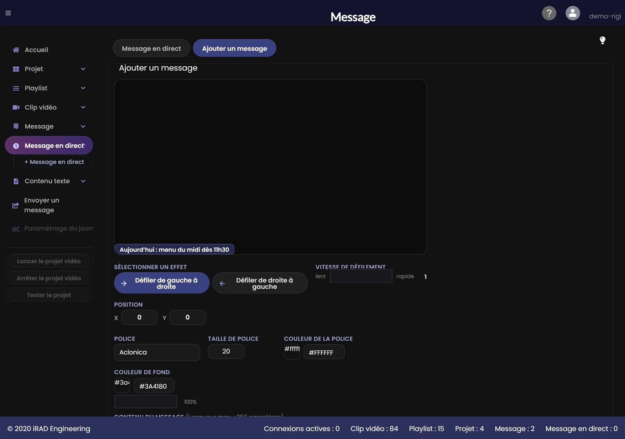Screen dimensions: 625x439
Task: Click Clip vidéo : 84 in footer
Action: [374, 428]
